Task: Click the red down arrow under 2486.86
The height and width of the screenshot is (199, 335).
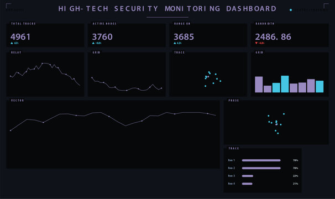Action: (x=257, y=43)
